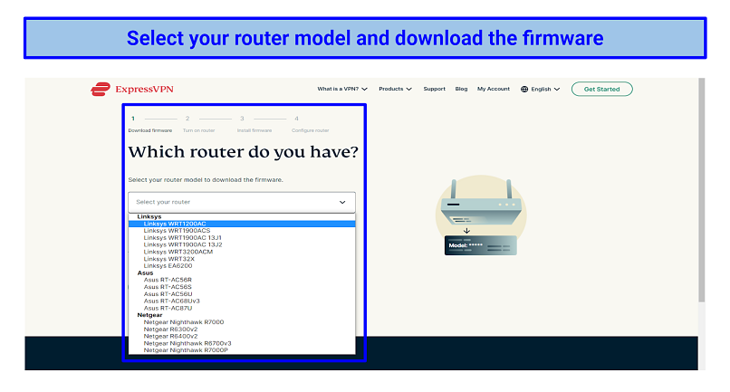Screen dimensions: 730x392
Task: Open the globe language icon
Action: [x=524, y=89]
